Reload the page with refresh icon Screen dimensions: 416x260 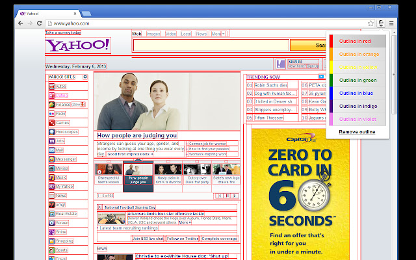[x=40, y=23]
